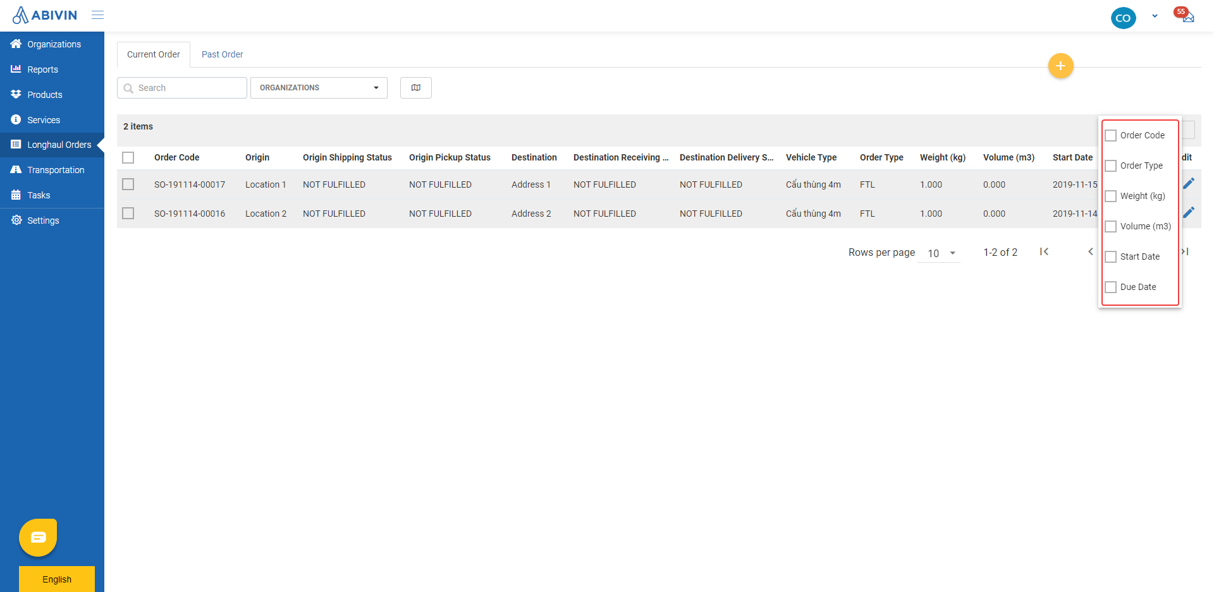The height and width of the screenshot is (592, 1214).
Task: Click the Location 2 origin cell
Action: [266, 214]
